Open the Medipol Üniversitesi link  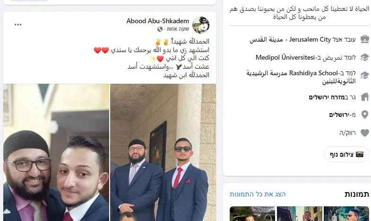[x=285, y=58]
